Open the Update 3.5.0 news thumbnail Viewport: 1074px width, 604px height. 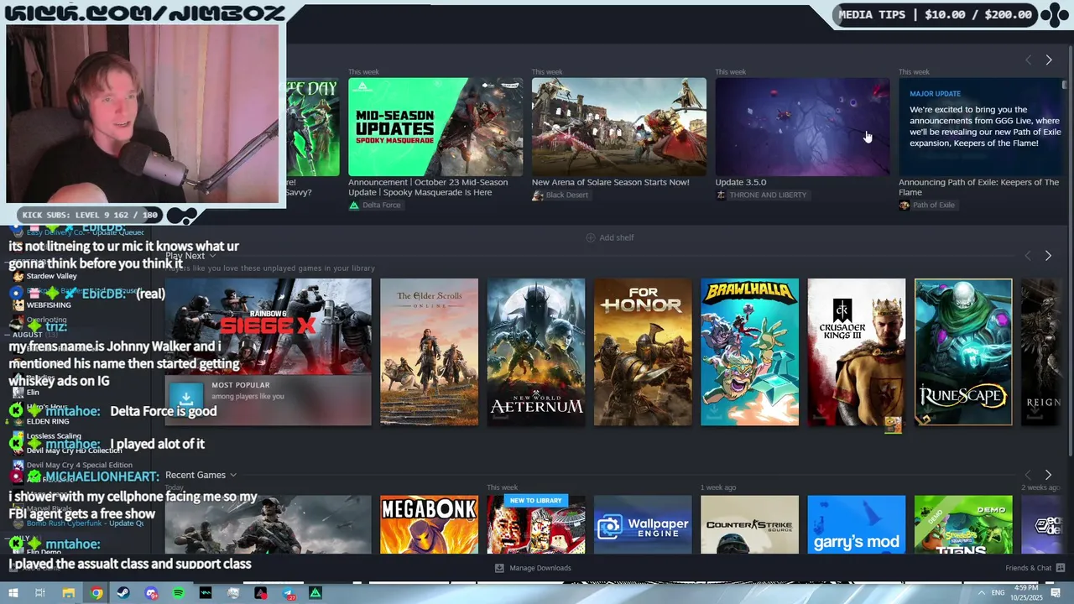pyautogui.click(x=802, y=127)
